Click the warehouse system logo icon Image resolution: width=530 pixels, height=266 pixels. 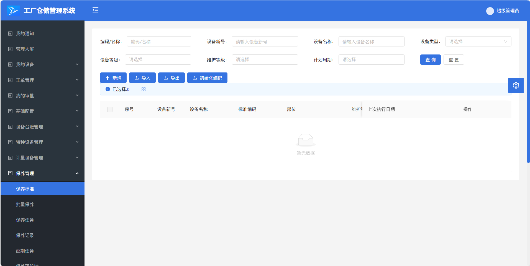13,11
